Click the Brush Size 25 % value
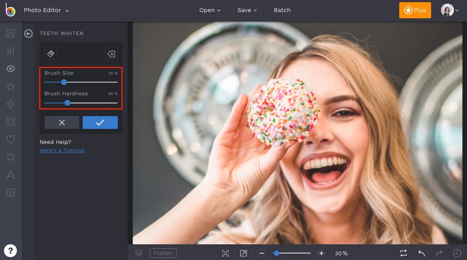The height and width of the screenshot is (260, 467). (x=113, y=73)
